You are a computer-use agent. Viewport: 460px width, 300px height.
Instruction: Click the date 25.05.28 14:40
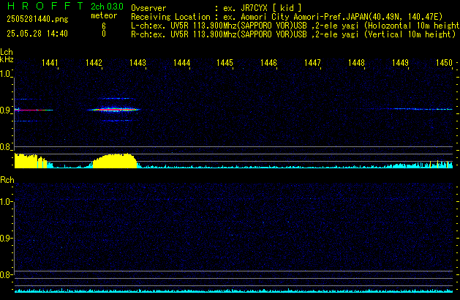(x=37, y=34)
